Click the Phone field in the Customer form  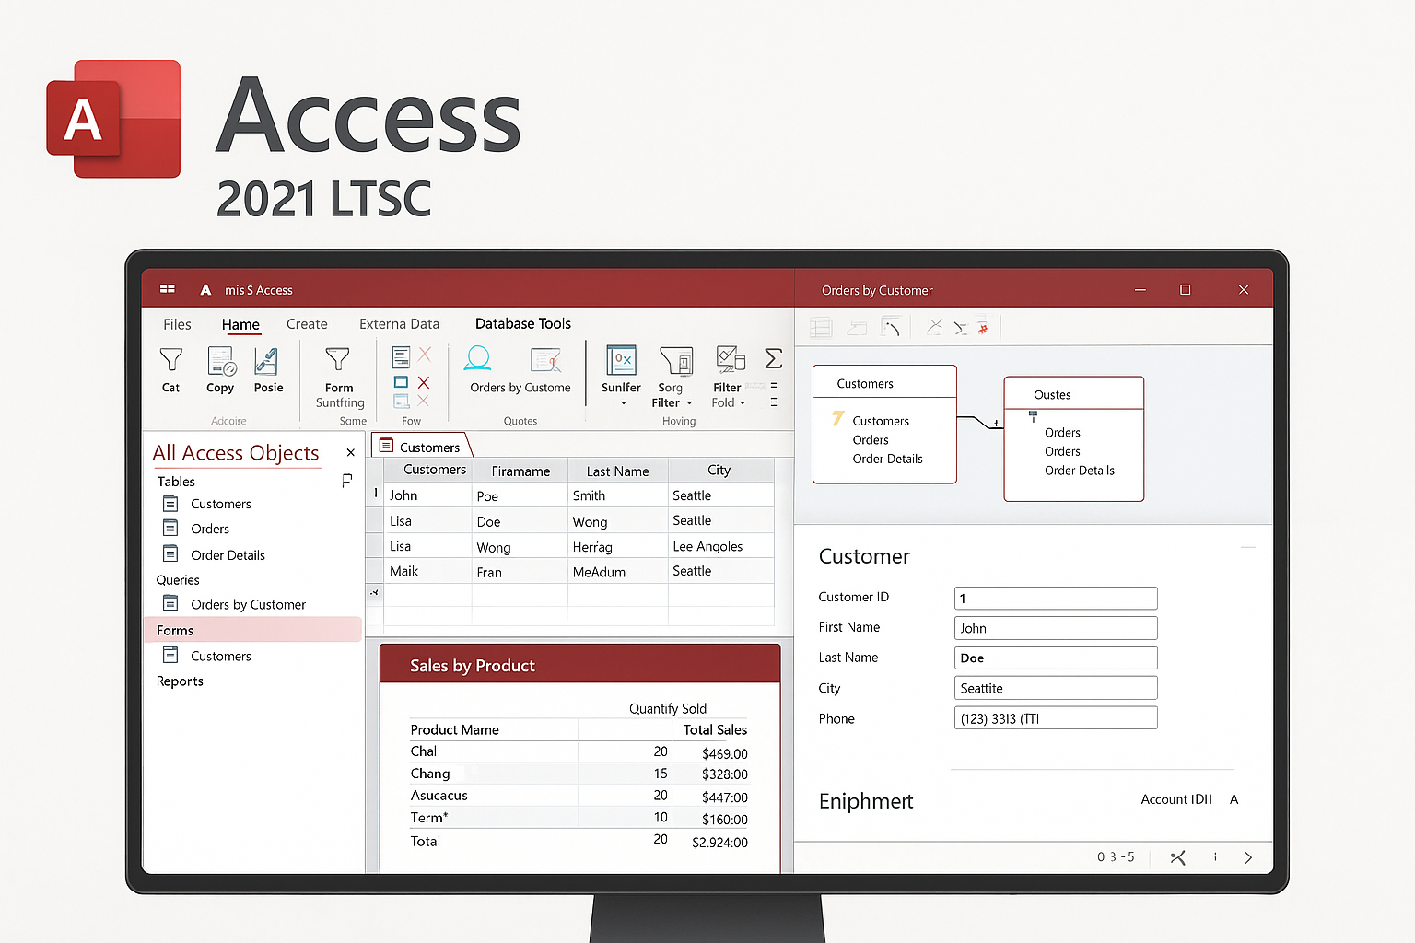(x=1055, y=718)
